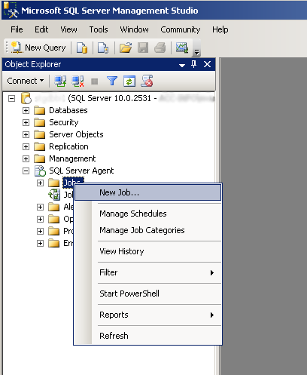The width and height of the screenshot is (307, 375).
Task: Click the Management folder icon
Action: (x=40, y=158)
